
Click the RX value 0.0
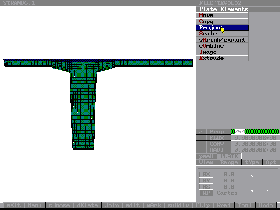click(229, 175)
